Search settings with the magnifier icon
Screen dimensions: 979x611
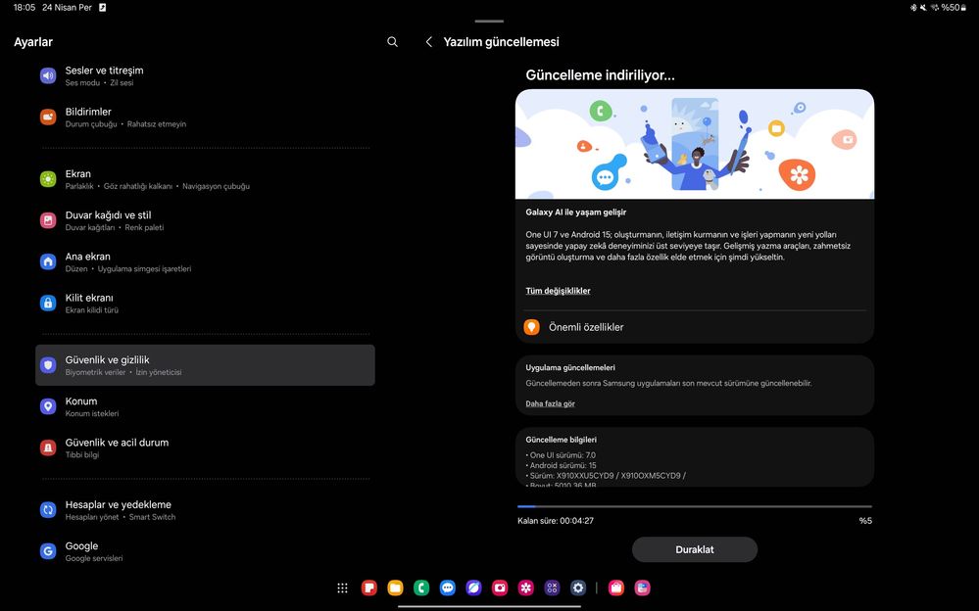pos(392,42)
